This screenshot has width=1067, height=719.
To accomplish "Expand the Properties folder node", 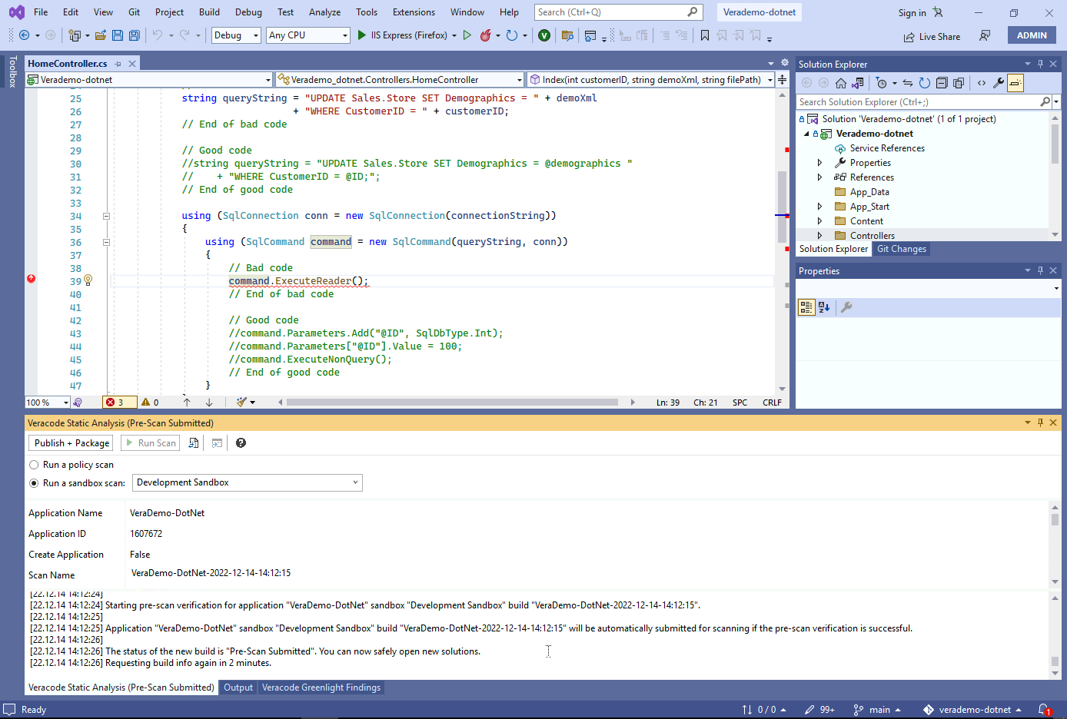I will point(819,163).
